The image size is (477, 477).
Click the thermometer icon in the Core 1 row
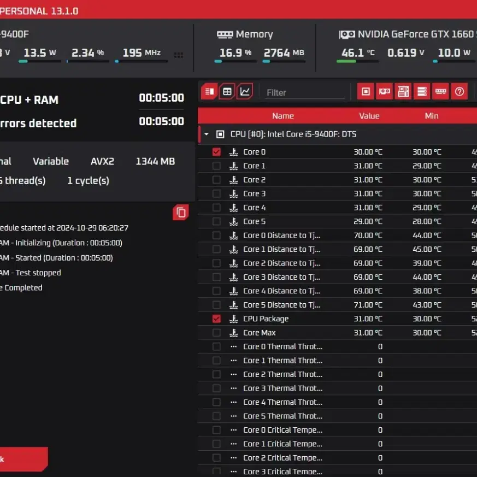coord(234,166)
